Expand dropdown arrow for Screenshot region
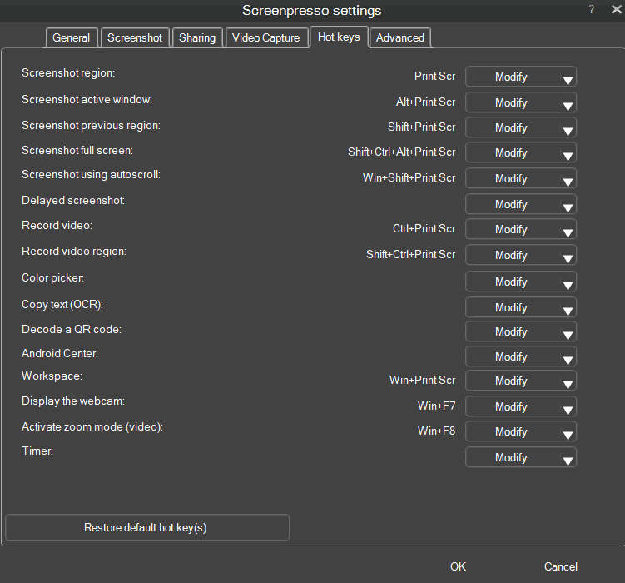The image size is (625, 583). [568, 81]
